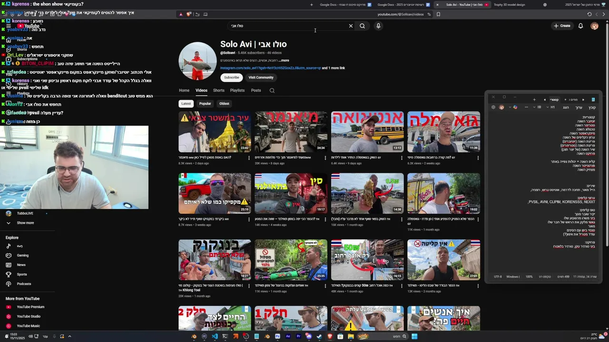The width and height of the screenshot is (609, 342).
Task: Open Visual Studio Code from the taskbar
Action: pos(215,336)
